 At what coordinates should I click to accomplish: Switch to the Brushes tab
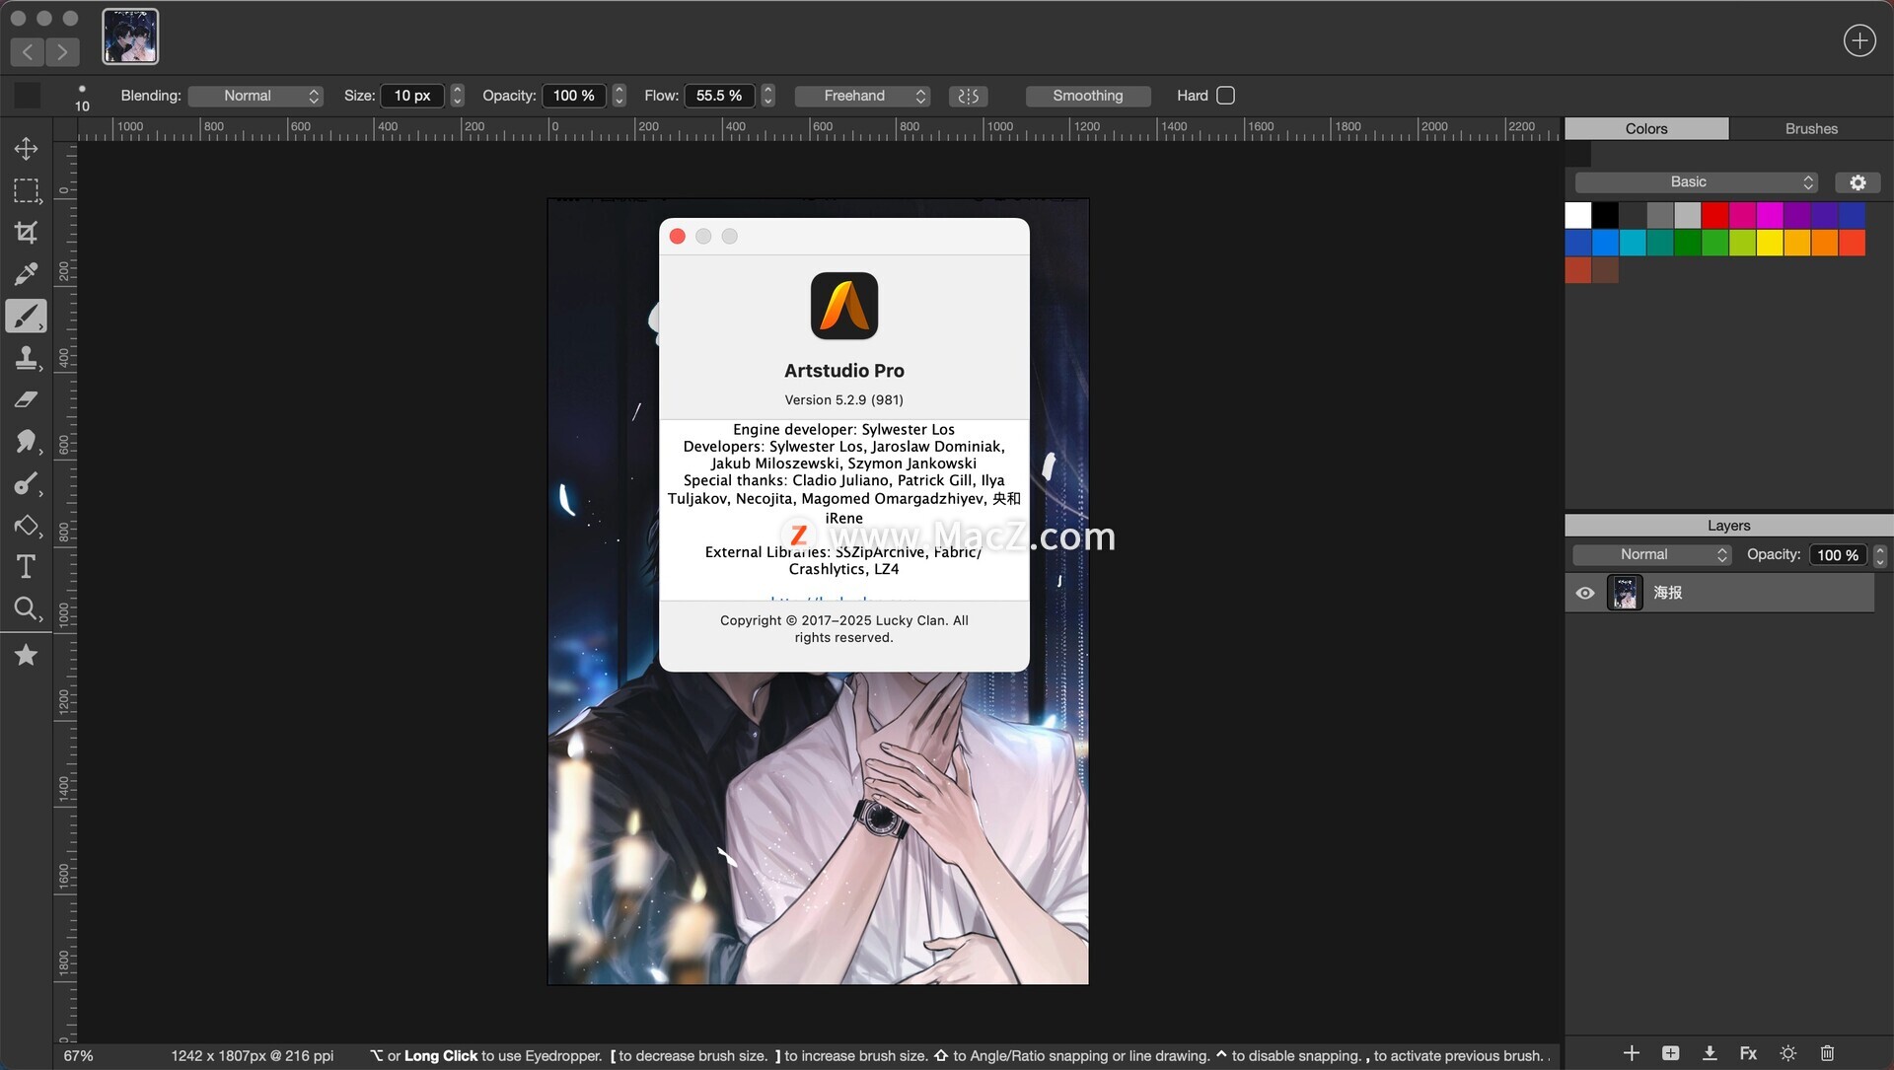click(x=1810, y=128)
